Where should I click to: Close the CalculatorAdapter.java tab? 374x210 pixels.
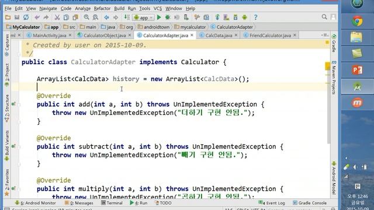(192, 35)
